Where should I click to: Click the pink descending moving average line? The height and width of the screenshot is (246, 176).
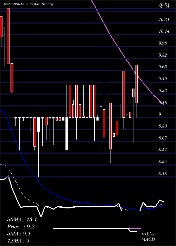(x=127, y=60)
